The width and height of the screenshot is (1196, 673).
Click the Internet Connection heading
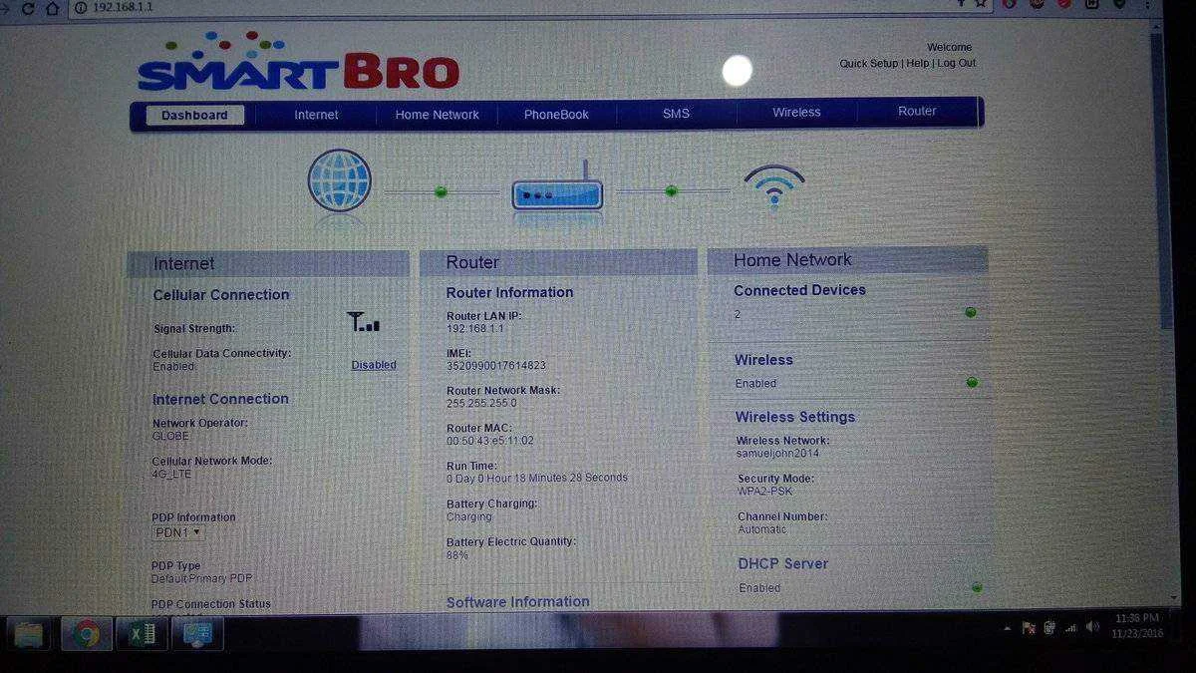220,399
